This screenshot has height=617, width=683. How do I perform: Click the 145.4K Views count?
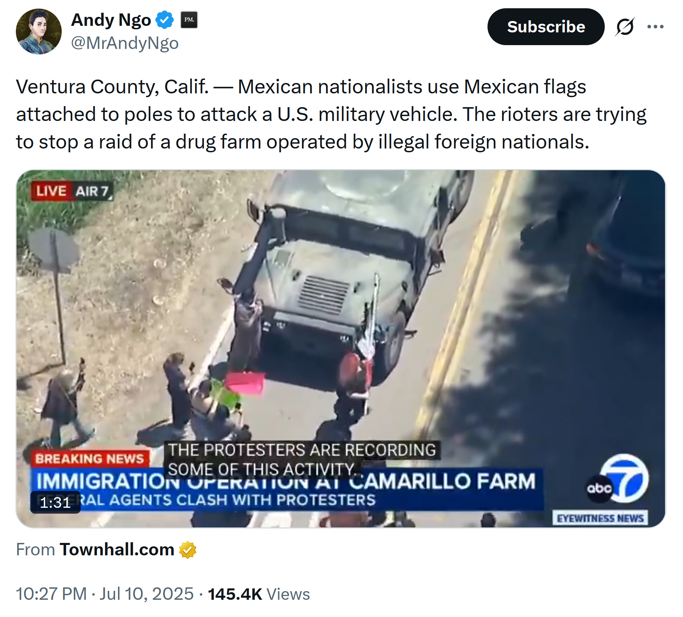[259, 594]
